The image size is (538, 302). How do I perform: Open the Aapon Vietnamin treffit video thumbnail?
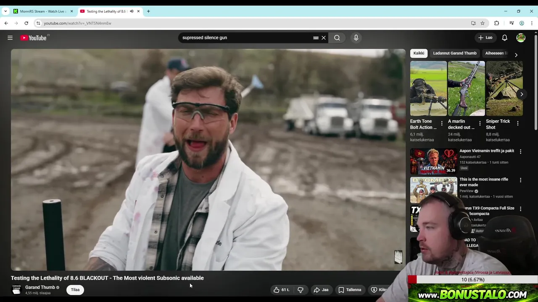tap(433, 161)
